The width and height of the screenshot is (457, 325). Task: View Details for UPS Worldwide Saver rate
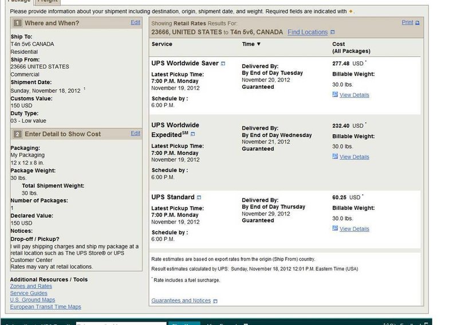tap(354, 95)
